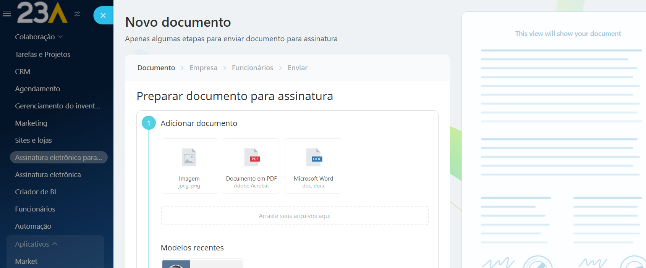Viewport: 646px width, 268px height.
Task: Jump to the Enviar step
Action: click(x=297, y=68)
